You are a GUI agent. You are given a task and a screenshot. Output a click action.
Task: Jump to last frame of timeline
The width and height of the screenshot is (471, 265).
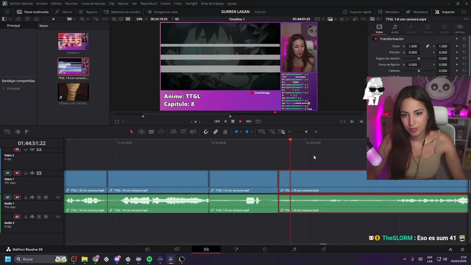[249, 121]
